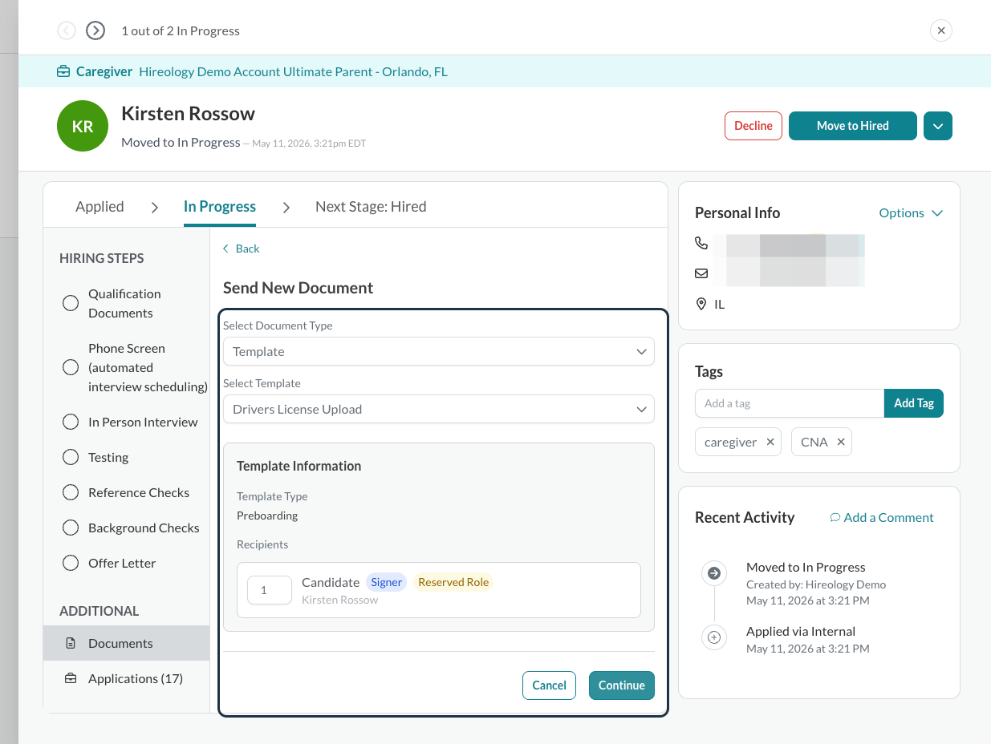
Task: Mark Qualification Documents step circle
Action: (71, 303)
